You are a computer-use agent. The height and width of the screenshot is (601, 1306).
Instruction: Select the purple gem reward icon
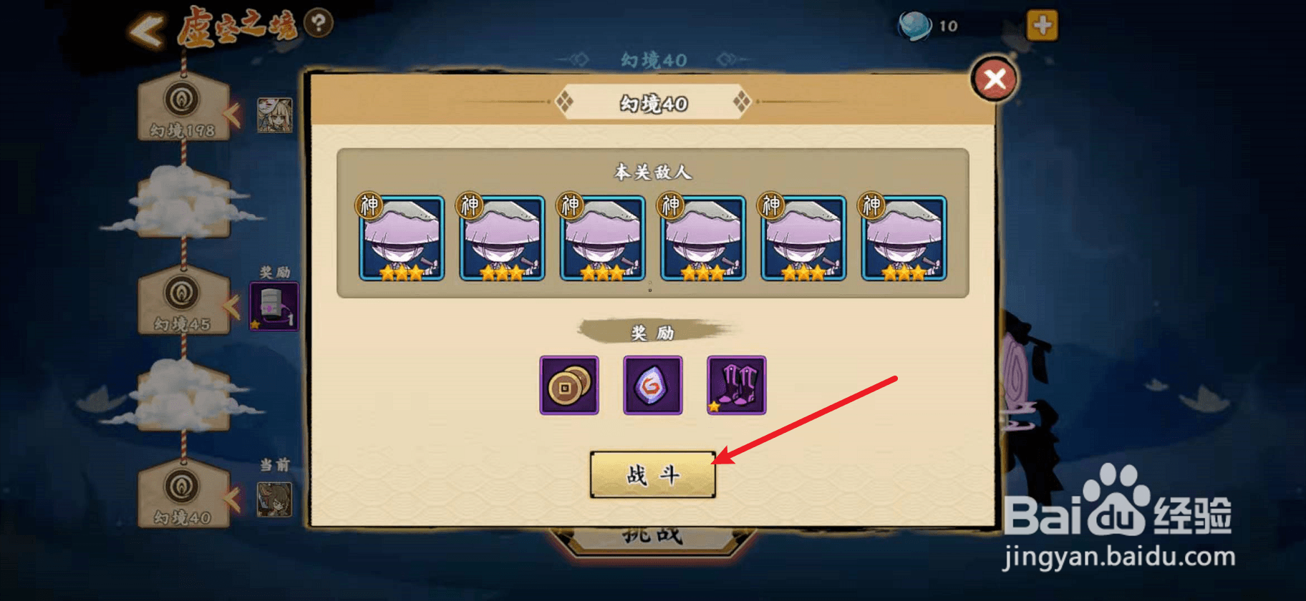point(653,385)
